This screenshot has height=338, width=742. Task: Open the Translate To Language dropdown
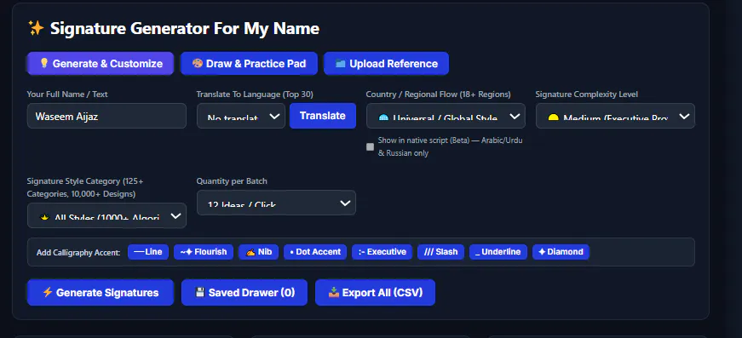(241, 116)
